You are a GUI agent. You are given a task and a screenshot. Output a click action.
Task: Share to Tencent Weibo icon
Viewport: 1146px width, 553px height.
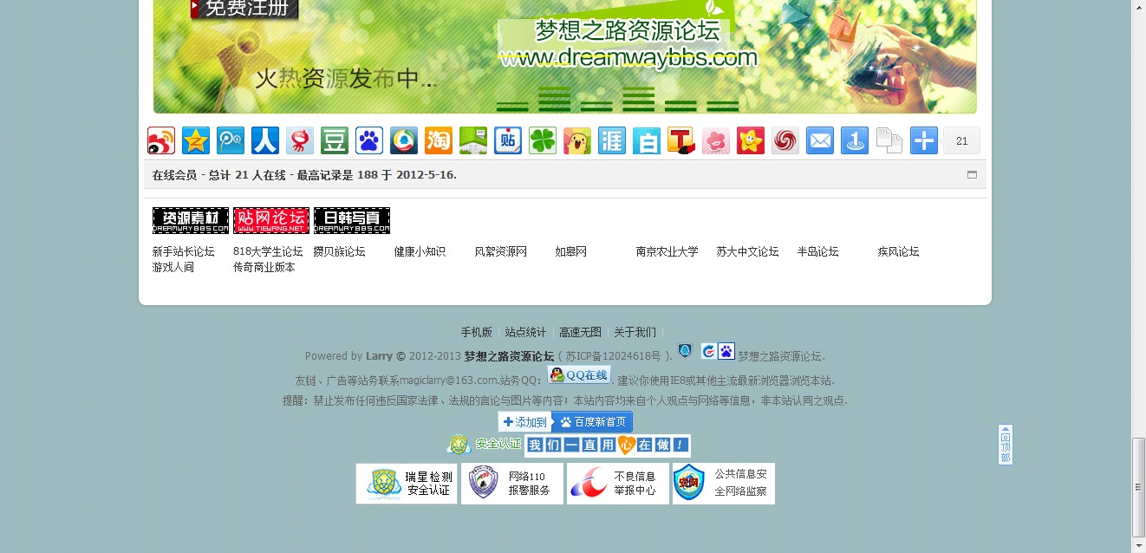click(x=231, y=140)
